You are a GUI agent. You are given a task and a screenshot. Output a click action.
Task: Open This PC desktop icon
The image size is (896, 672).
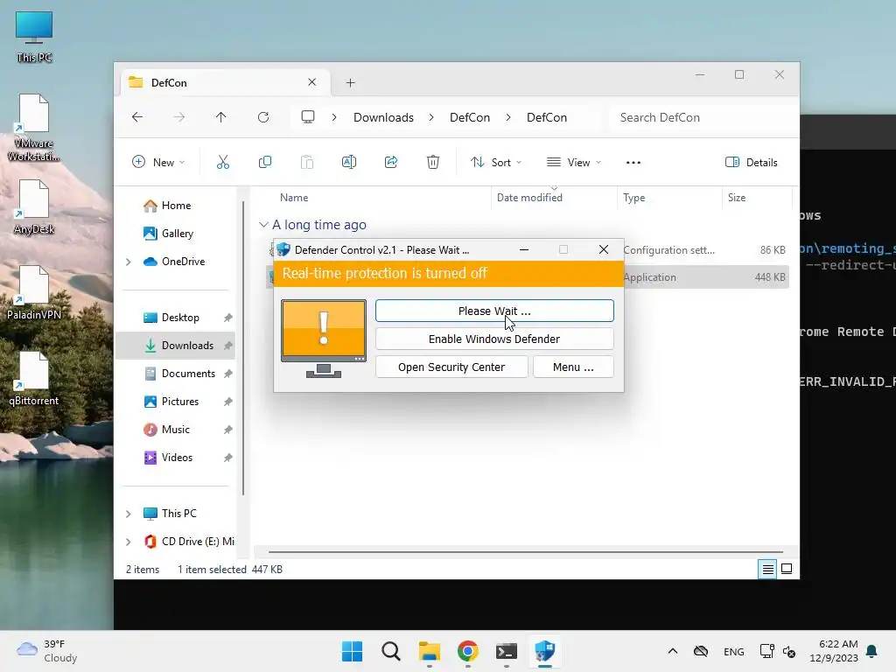[x=34, y=37]
